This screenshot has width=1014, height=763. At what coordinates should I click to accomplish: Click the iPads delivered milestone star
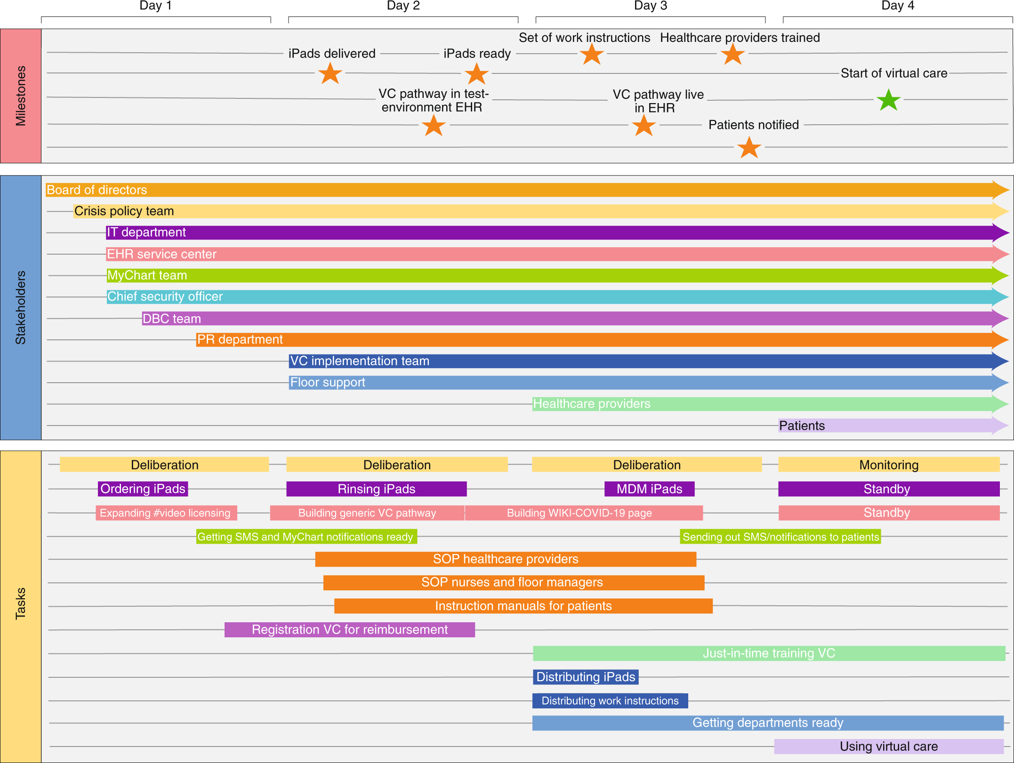(330, 73)
